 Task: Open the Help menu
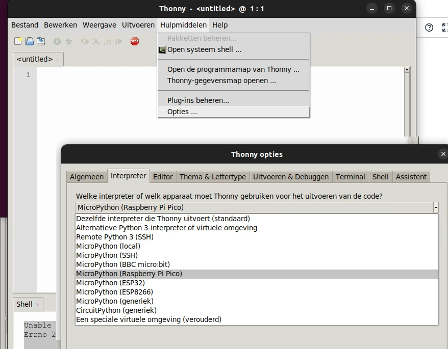[x=220, y=25]
